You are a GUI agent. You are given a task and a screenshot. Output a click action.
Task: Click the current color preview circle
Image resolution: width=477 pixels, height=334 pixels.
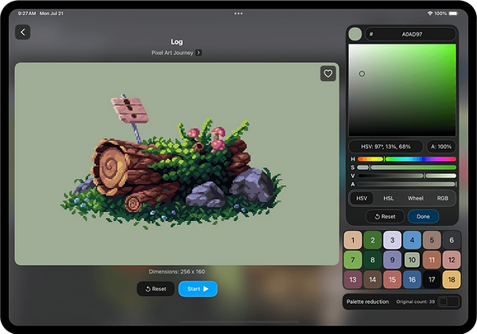point(355,34)
